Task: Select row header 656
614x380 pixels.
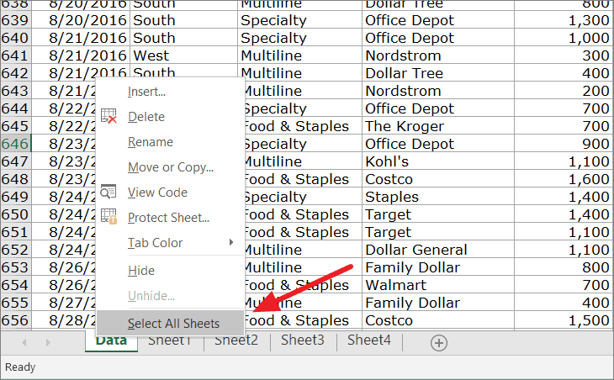Action: pyautogui.click(x=16, y=320)
